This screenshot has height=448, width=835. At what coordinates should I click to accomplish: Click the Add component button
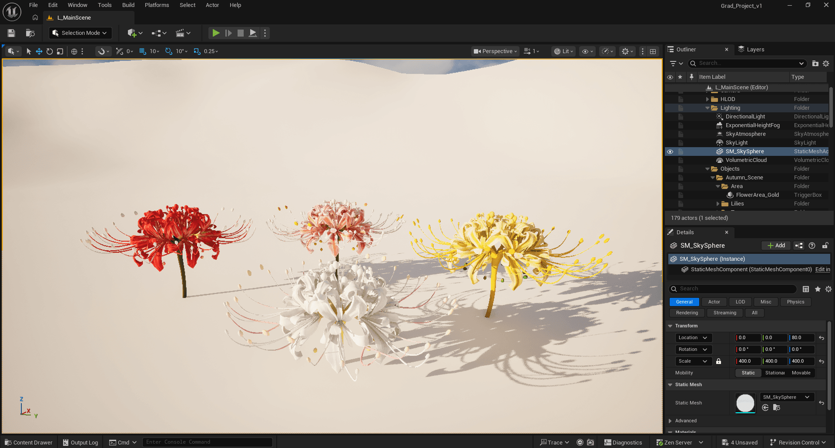point(775,245)
